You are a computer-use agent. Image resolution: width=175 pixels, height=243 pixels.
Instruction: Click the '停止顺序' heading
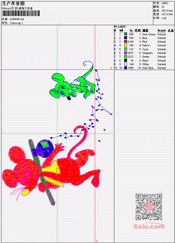tap(121, 27)
